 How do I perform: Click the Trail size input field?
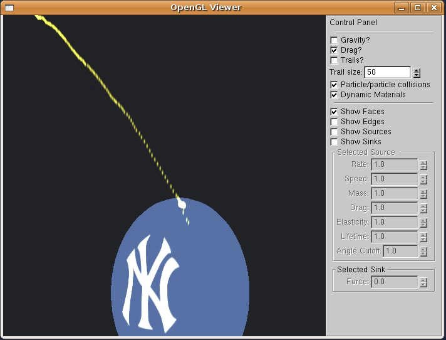[x=387, y=72]
